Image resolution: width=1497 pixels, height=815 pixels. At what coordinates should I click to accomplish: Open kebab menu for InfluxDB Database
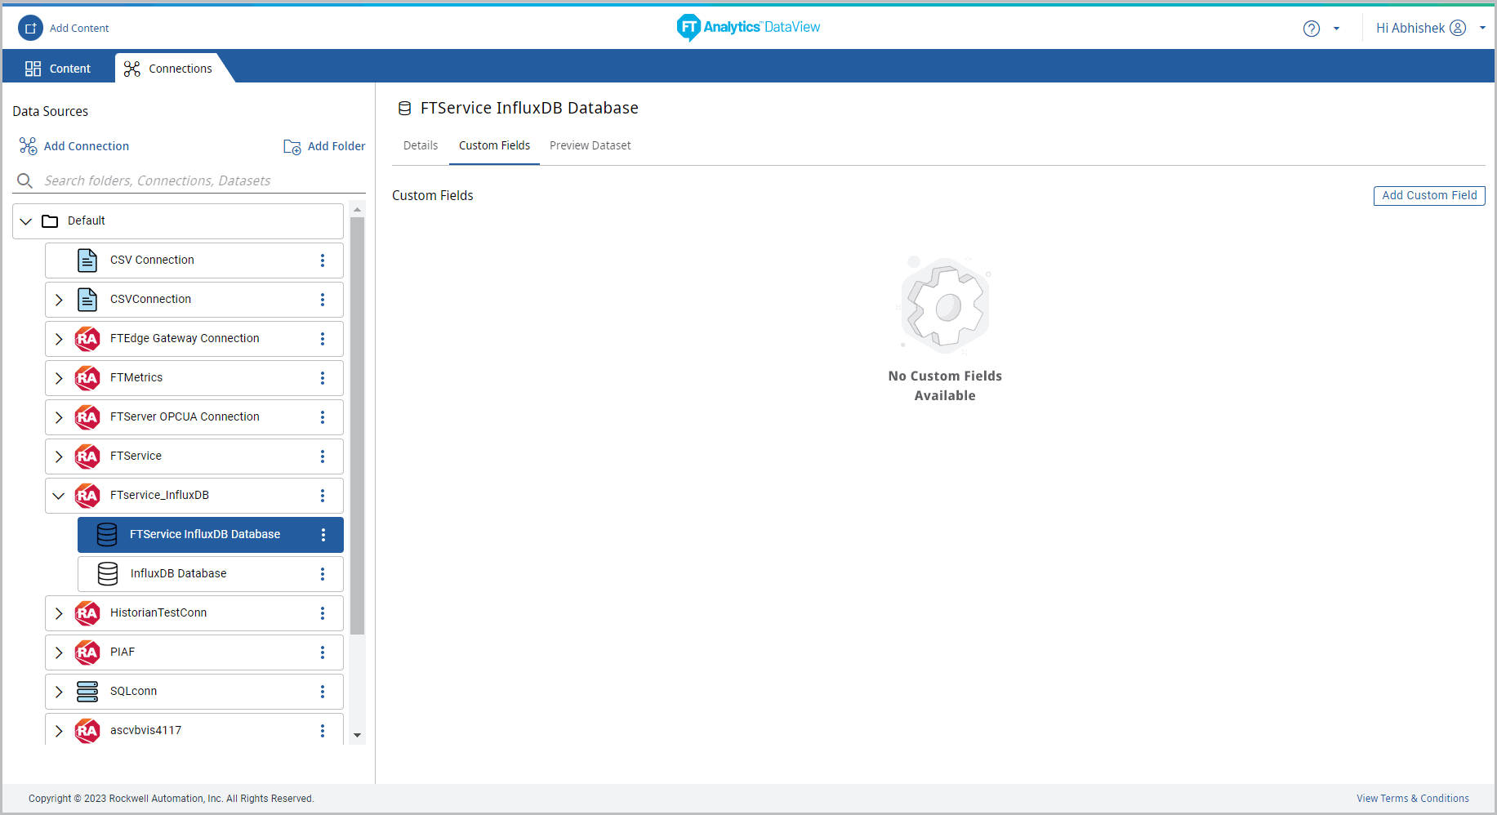[323, 574]
